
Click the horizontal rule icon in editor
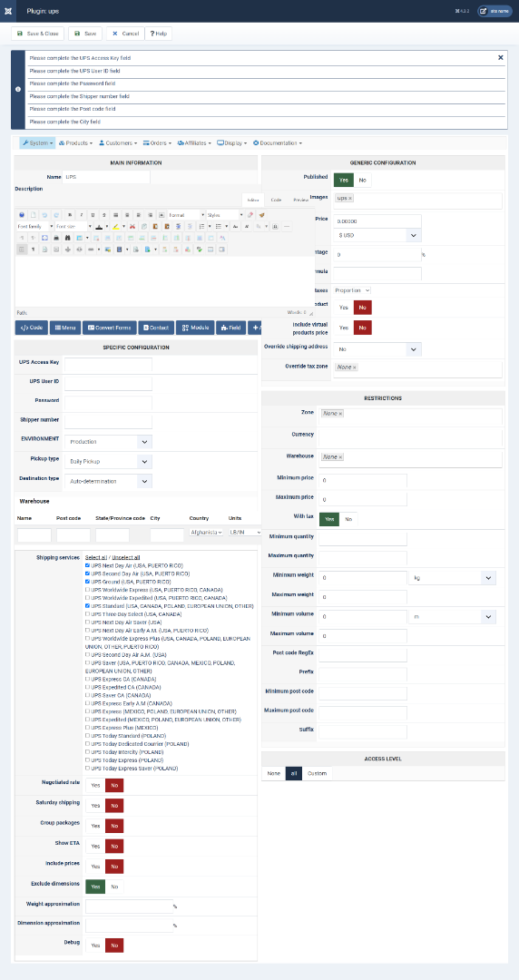click(287, 226)
